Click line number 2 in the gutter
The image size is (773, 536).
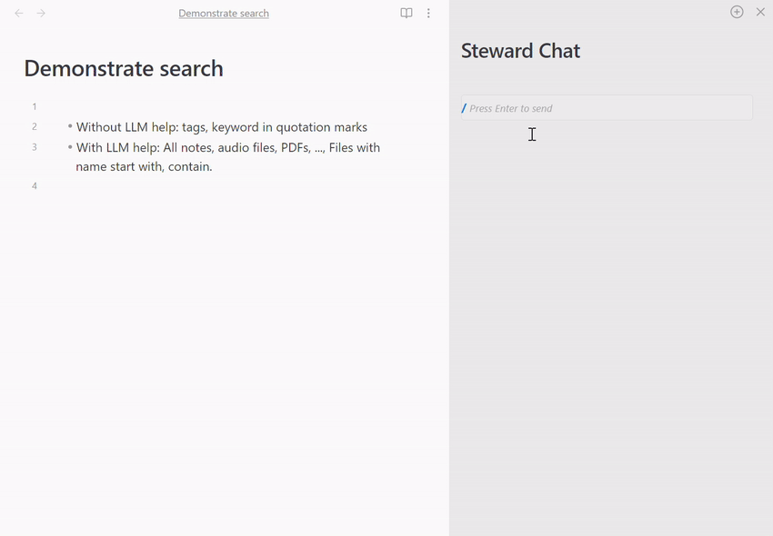pyautogui.click(x=34, y=127)
